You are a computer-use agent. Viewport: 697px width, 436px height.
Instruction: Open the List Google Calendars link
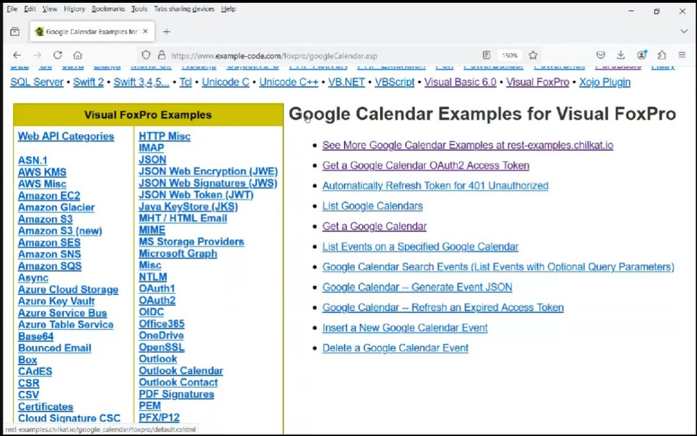tap(373, 206)
